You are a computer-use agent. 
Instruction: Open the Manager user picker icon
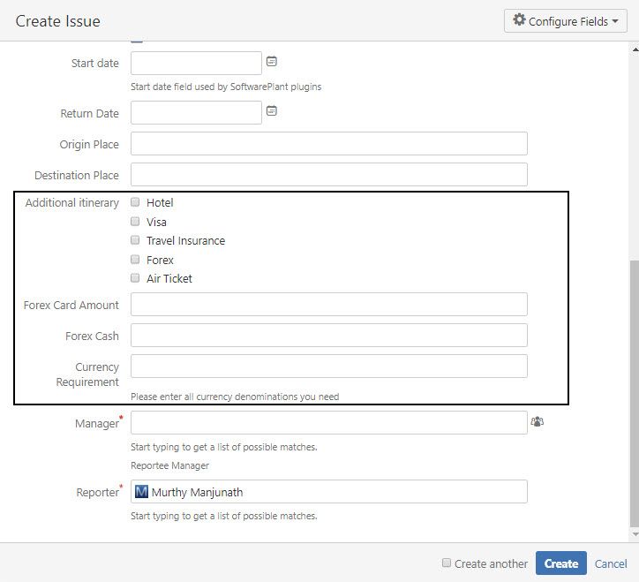538,422
